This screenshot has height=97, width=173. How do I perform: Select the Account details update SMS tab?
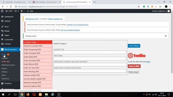pos(38,79)
